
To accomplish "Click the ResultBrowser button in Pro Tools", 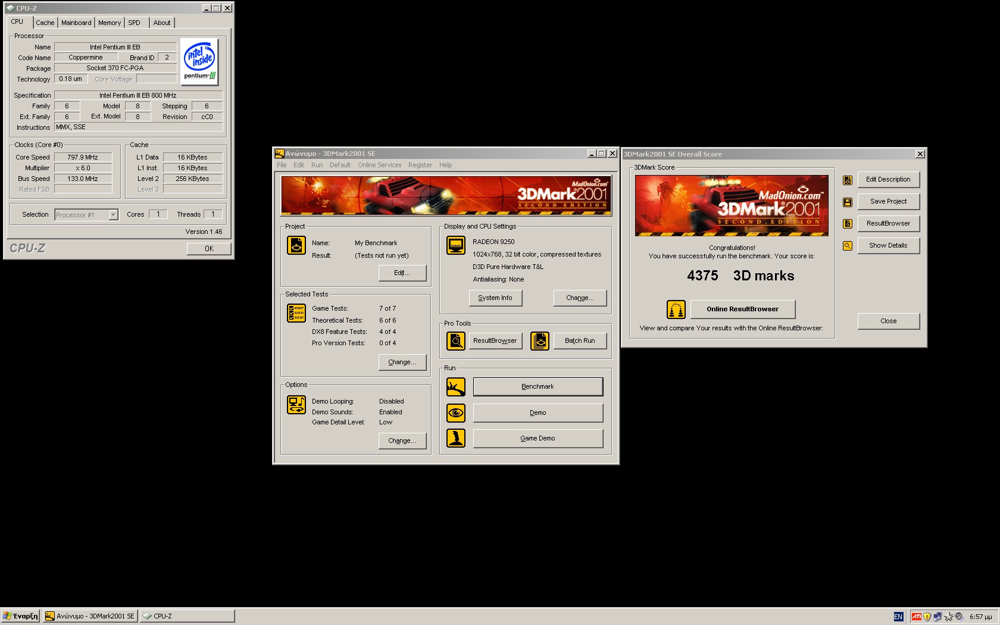I will (x=495, y=340).
